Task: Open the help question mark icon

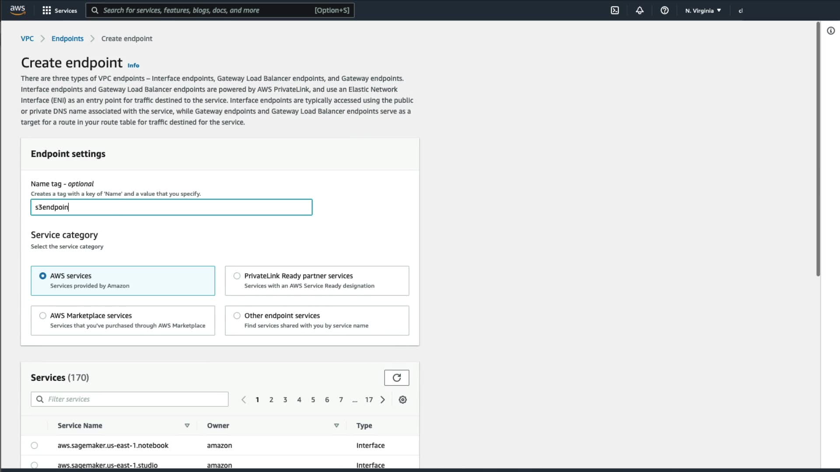Action: point(664,10)
